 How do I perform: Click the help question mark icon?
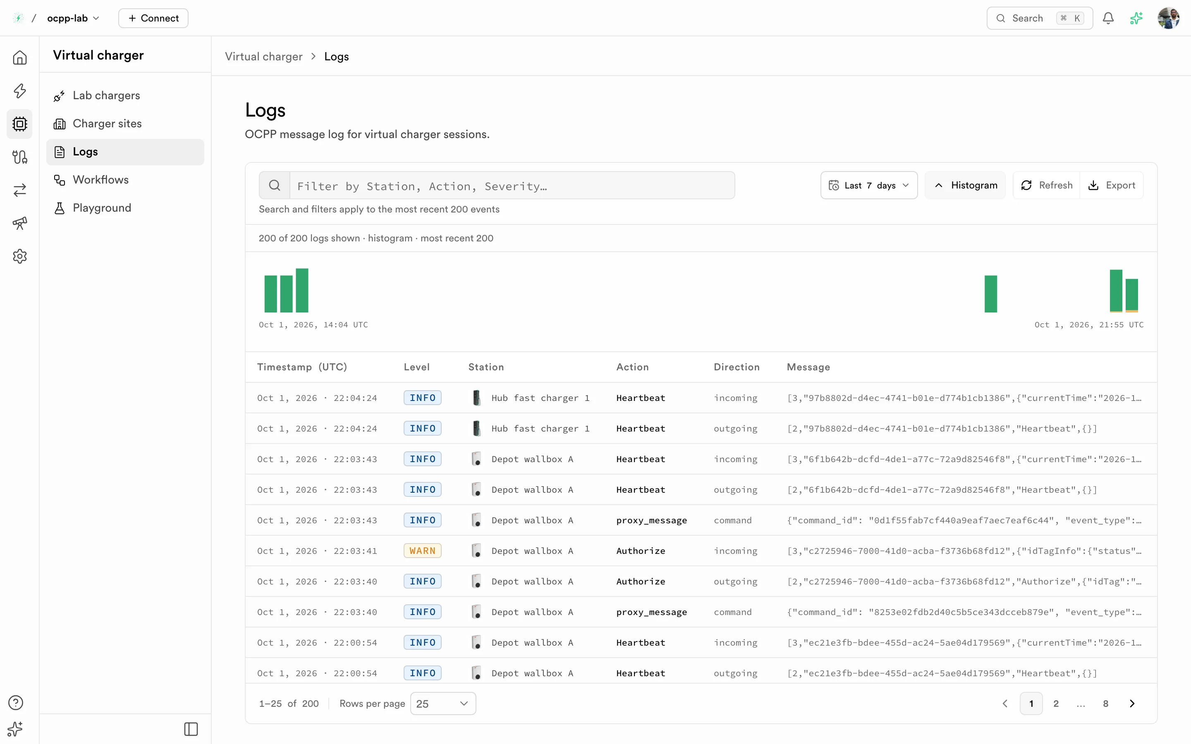16,702
